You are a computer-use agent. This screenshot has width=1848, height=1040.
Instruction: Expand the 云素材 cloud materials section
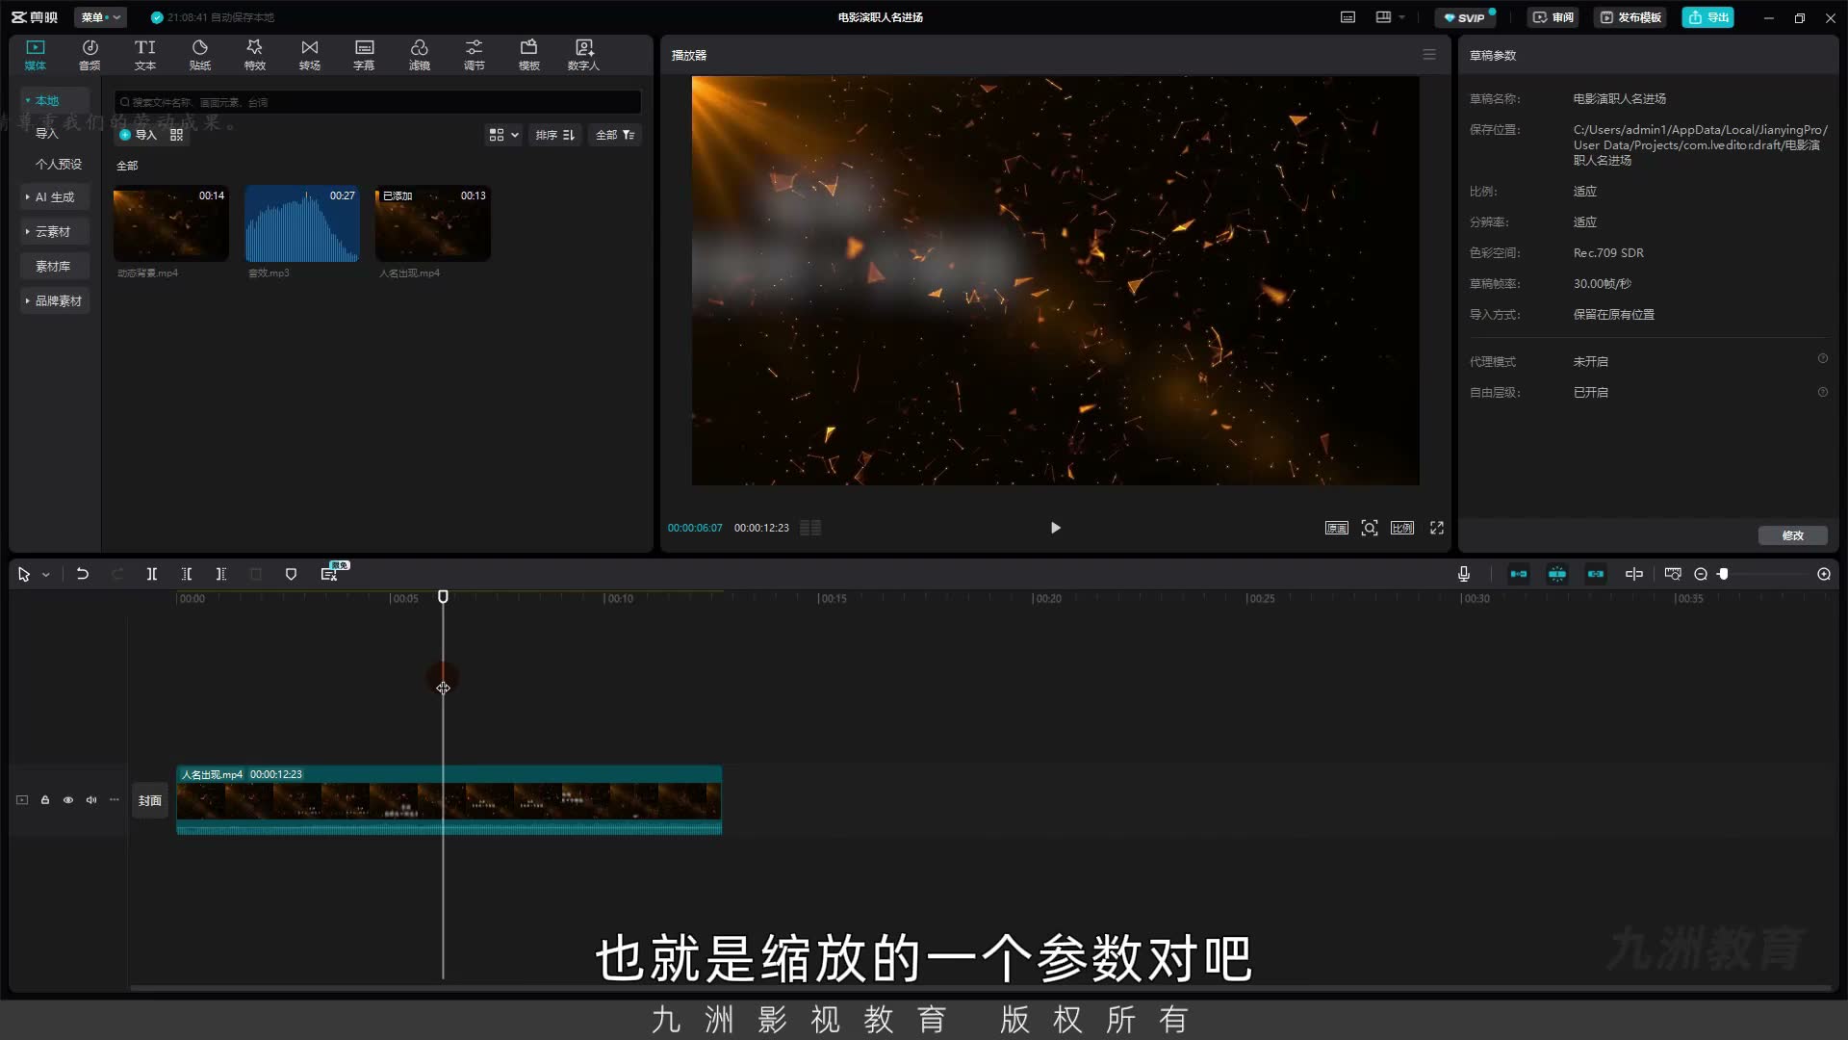click(x=55, y=231)
